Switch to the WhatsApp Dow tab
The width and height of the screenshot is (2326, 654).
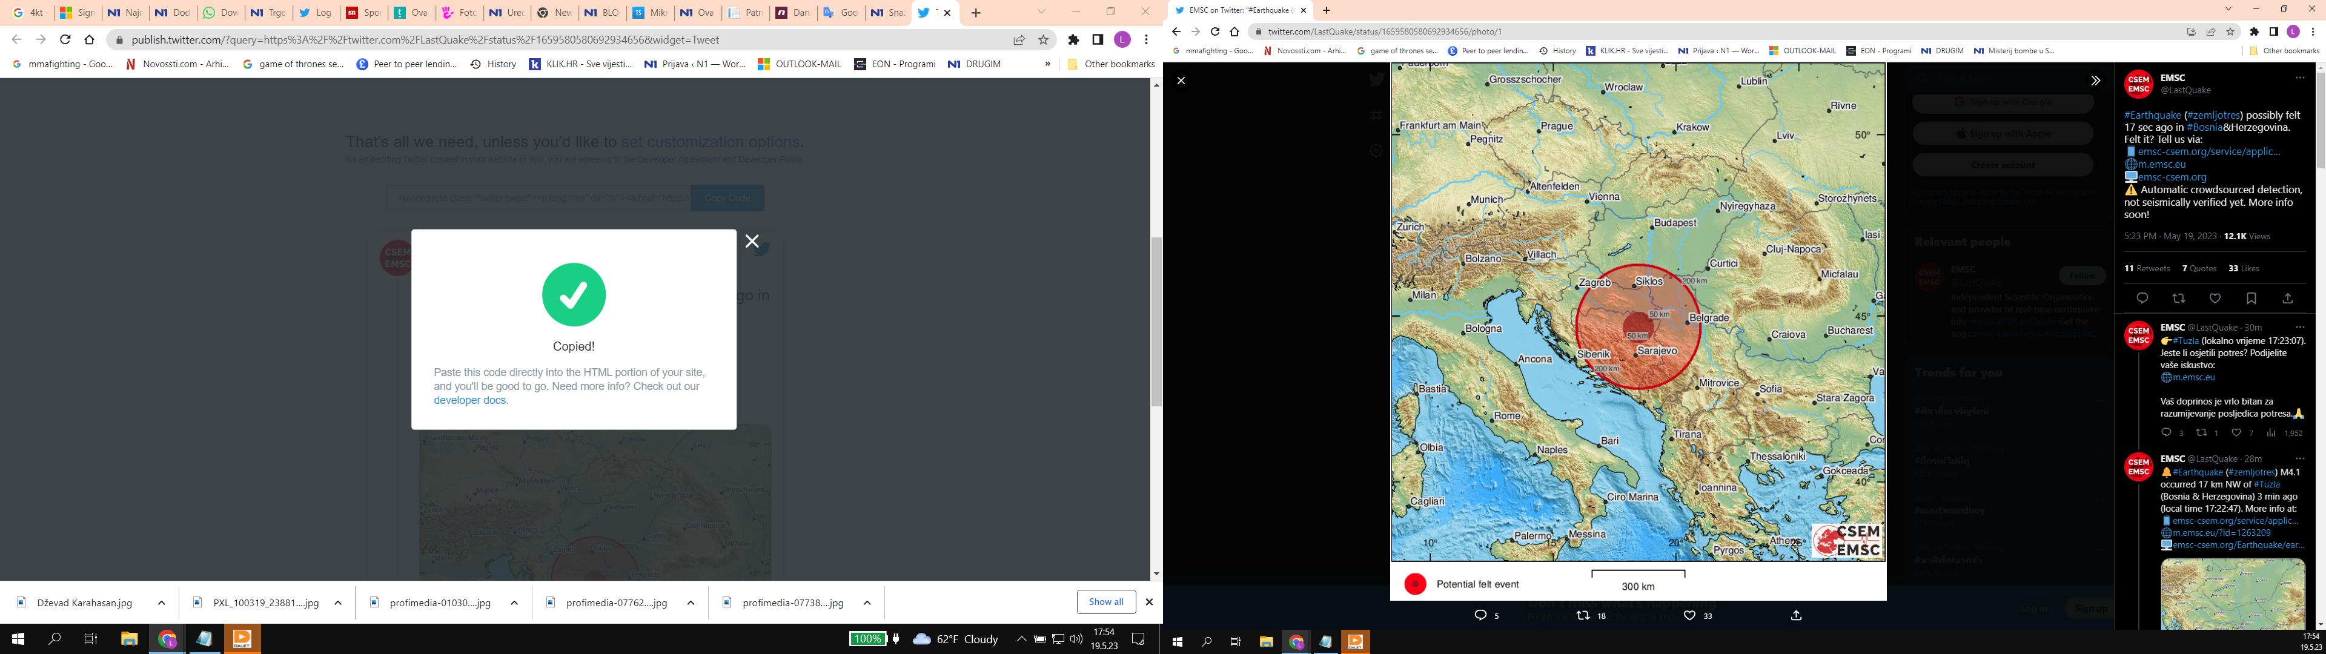point(219,13)
